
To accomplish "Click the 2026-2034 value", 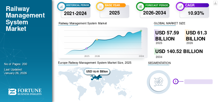I will pyautogui.click(x=154, y=13).
